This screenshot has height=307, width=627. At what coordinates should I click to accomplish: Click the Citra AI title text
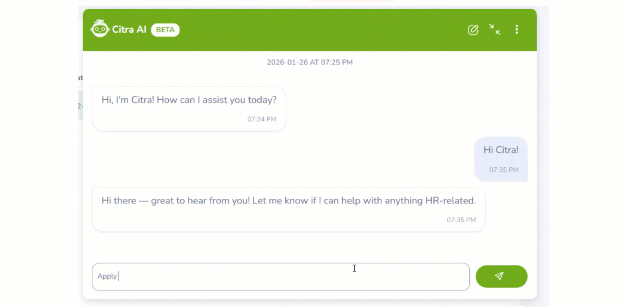[x=129, y=30]
